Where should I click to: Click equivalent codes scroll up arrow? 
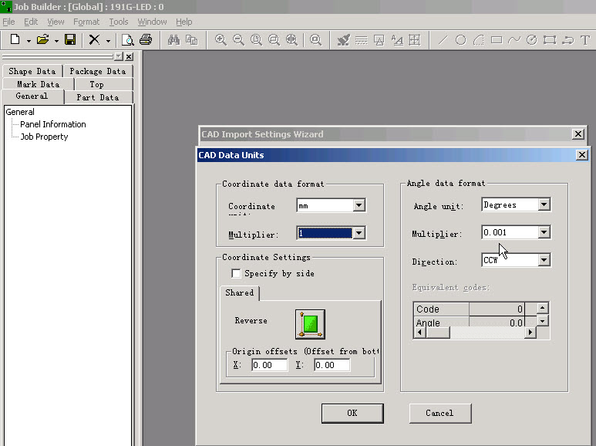pyautogui.click(x=542, y=308)
